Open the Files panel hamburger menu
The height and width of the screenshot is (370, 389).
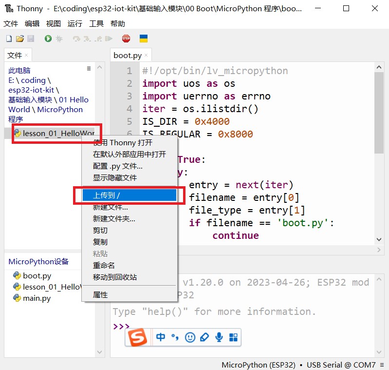click(89, 69)
